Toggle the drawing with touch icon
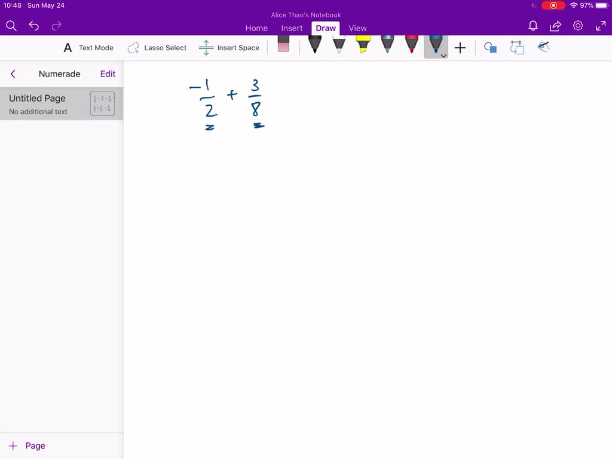612x459 pixels. click(543, 47)
